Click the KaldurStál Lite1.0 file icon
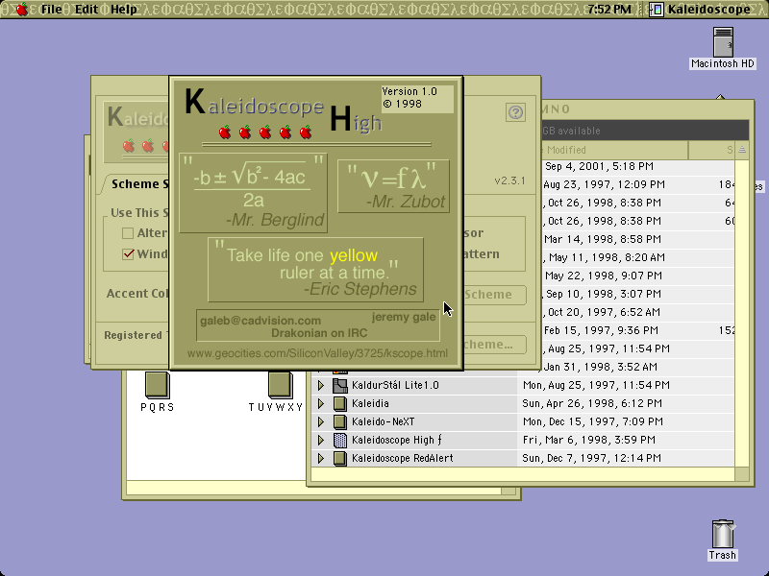 click(340, 386)
